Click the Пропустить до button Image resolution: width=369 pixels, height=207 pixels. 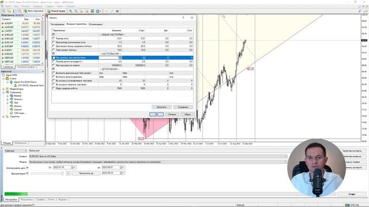point(86,173)
